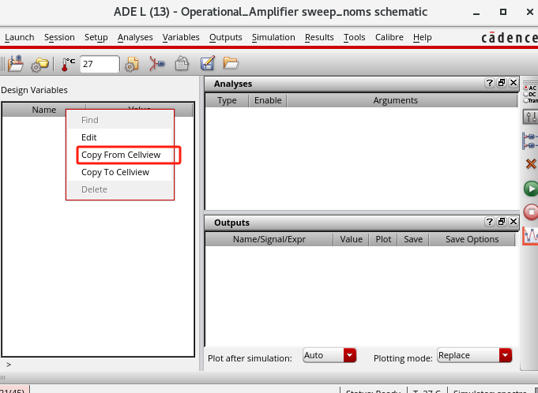This screenshot has width=538, height=393.
Task: Start simulation with green play button
Action: pos(531,189)
